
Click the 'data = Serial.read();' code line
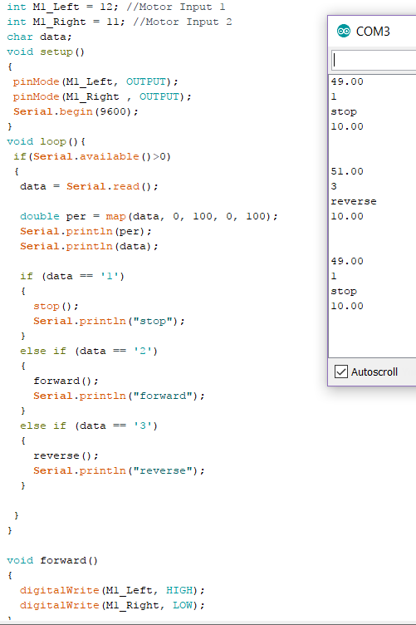89,186
